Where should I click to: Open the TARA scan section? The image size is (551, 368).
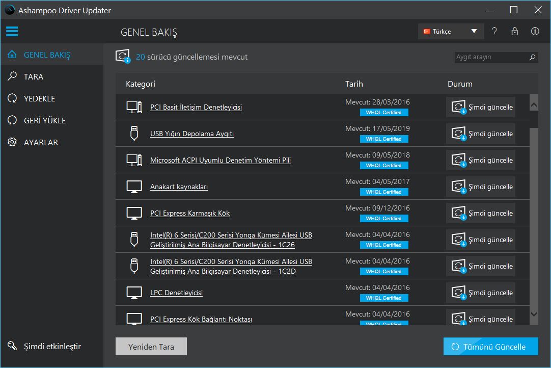pyautogui.click(x=52, y=76)
